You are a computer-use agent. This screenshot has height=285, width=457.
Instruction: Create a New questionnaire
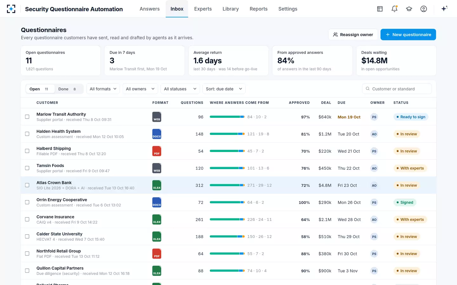(x=408, y=35)
